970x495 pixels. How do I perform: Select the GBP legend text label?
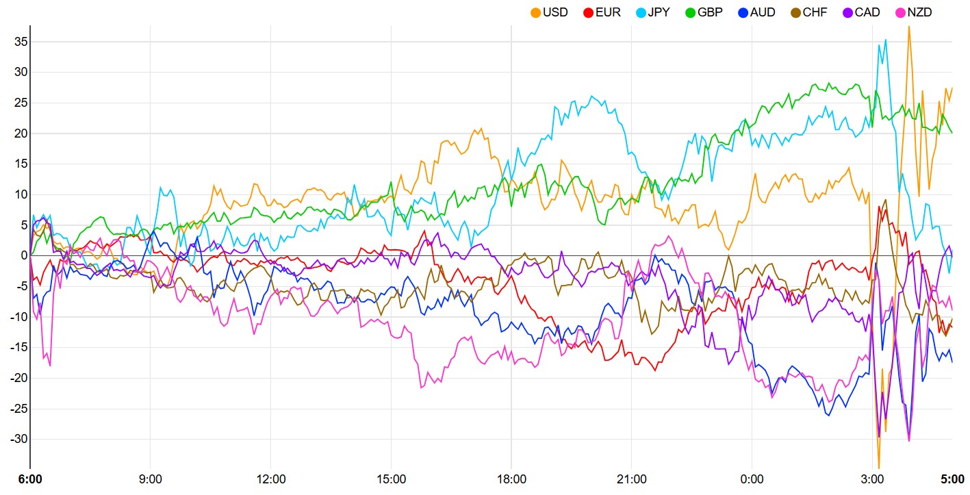710,12
